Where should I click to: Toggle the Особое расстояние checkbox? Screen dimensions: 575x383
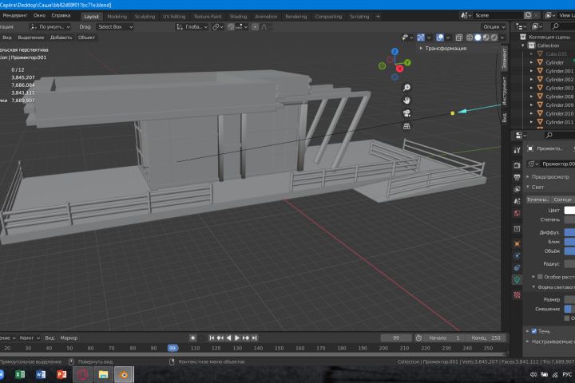click(x=540, y=276)
